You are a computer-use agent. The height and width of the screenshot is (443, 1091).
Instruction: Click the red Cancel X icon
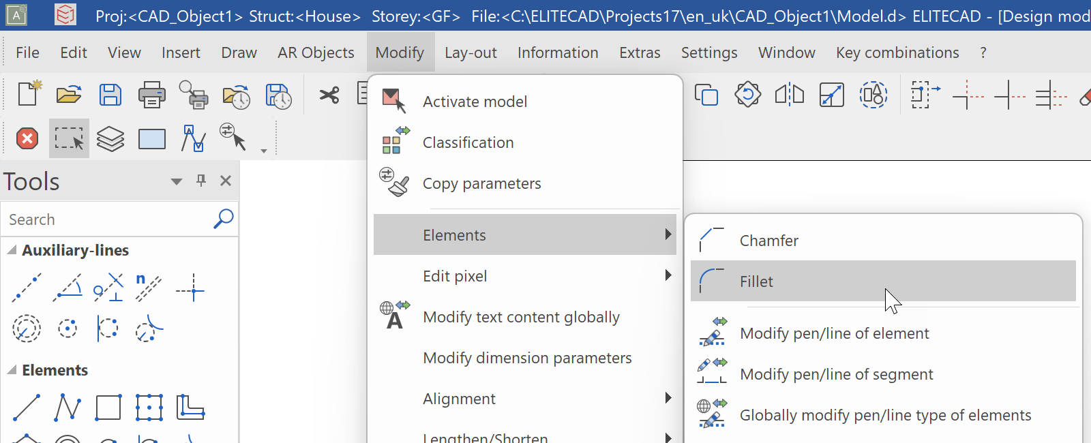27,139
